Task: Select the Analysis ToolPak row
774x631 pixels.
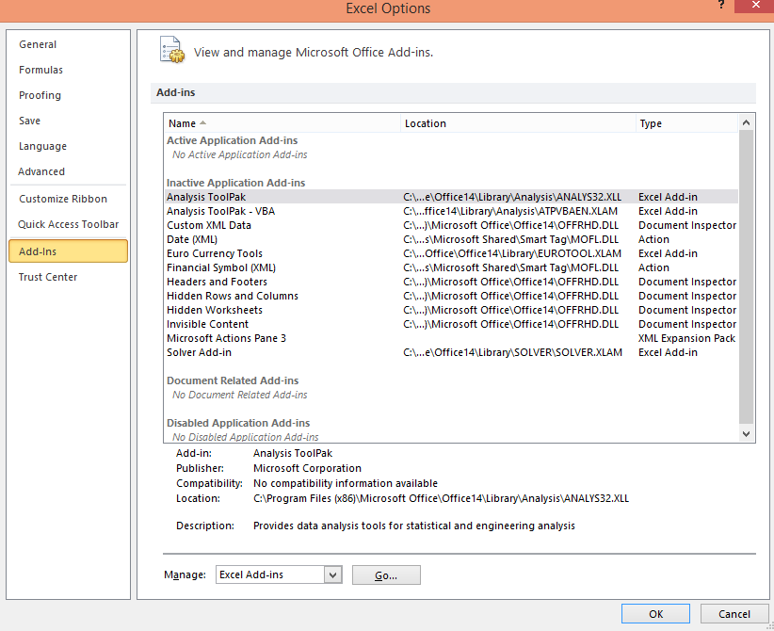Action: (451, 197)
